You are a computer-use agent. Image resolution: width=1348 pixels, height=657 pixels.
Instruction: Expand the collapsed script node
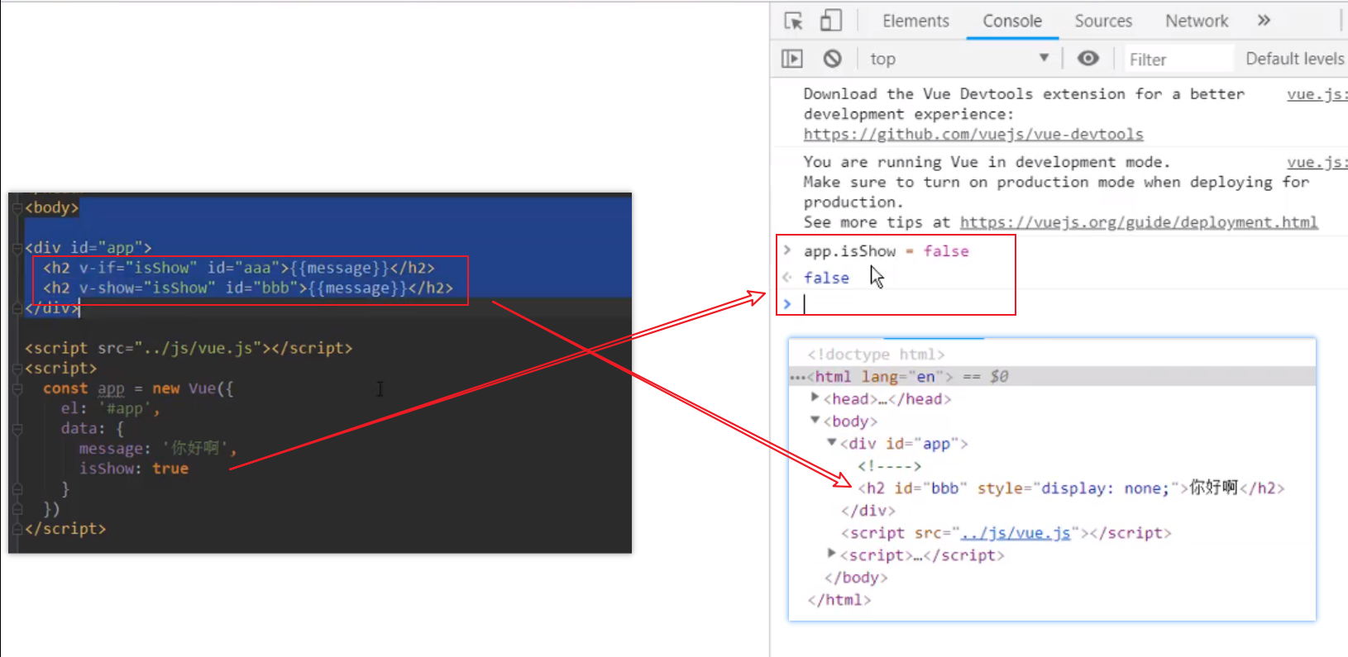(832, 553)
